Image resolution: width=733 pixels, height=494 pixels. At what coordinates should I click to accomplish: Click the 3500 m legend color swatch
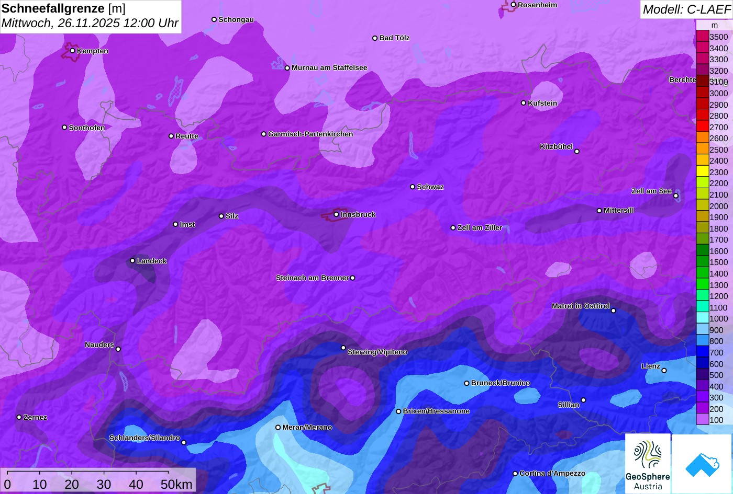702,37
